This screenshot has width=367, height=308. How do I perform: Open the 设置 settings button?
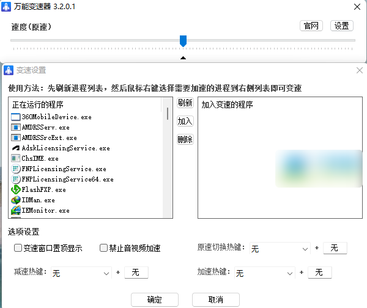point(341,26)
